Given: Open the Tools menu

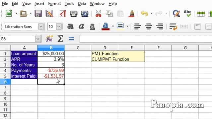Looking at the screenshot, I should (x=69, y=4).
